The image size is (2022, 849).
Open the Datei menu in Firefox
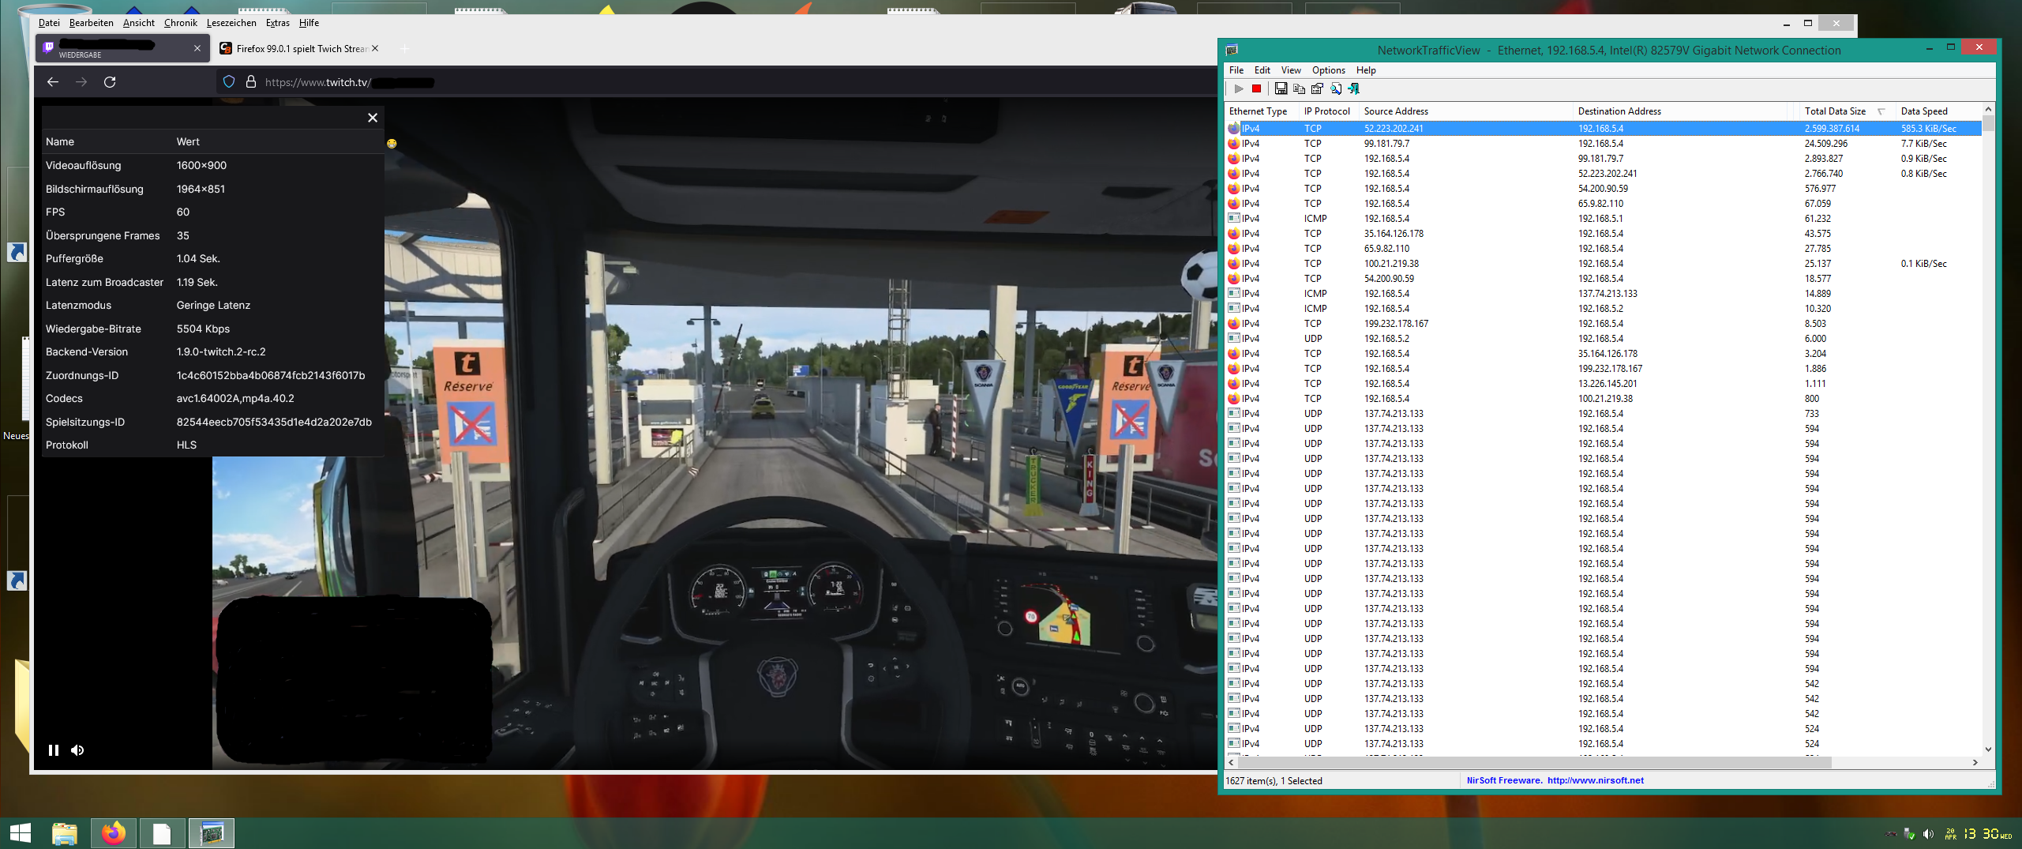click(49, 23)
